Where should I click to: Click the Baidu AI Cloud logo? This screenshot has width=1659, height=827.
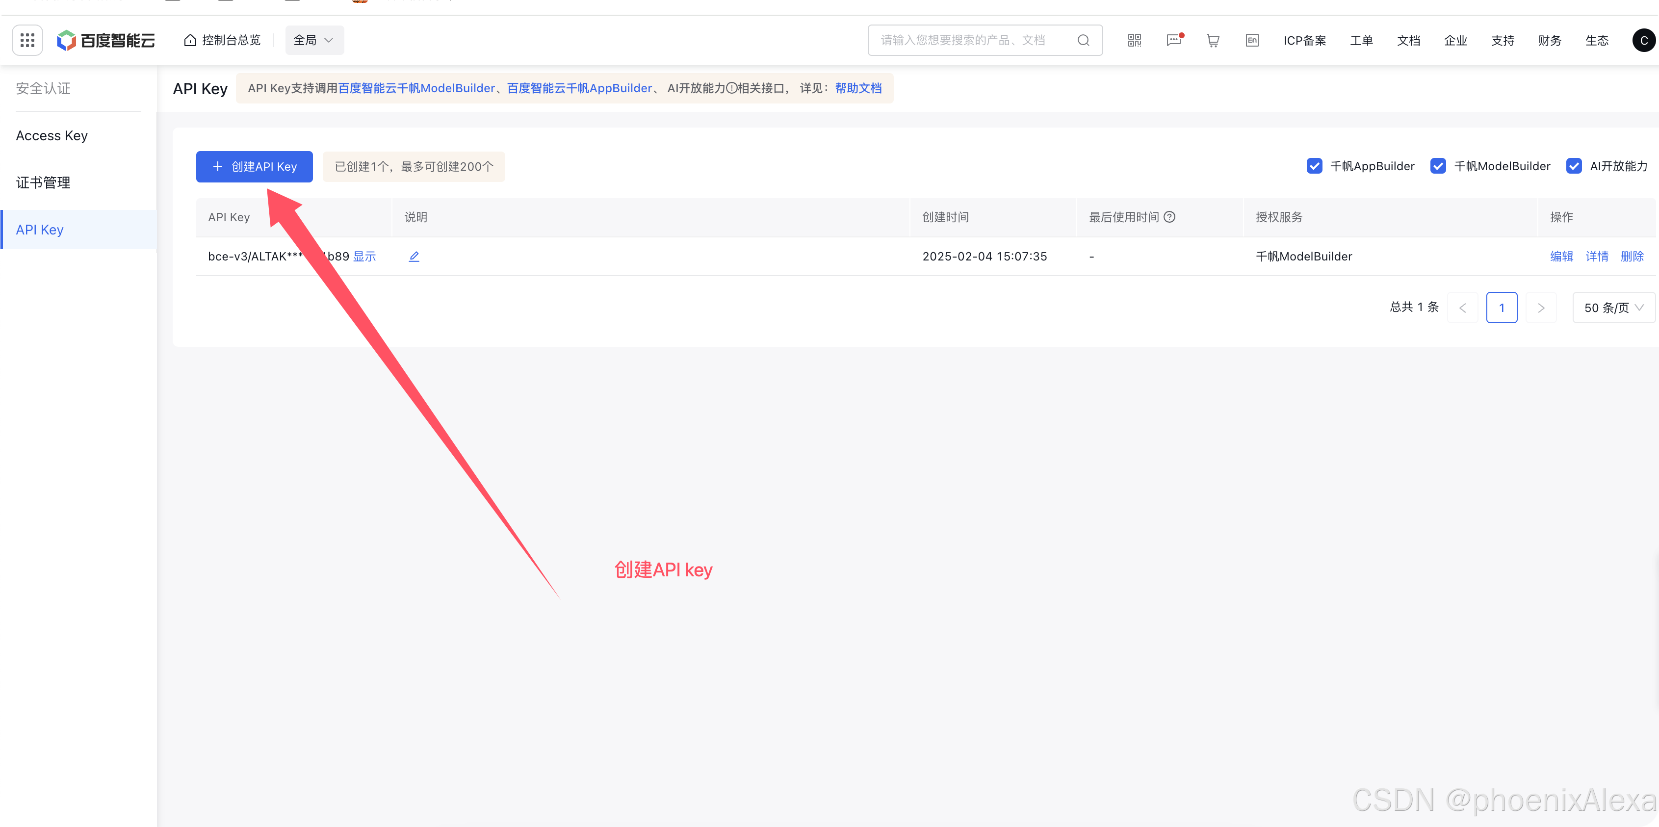(105, 41)
